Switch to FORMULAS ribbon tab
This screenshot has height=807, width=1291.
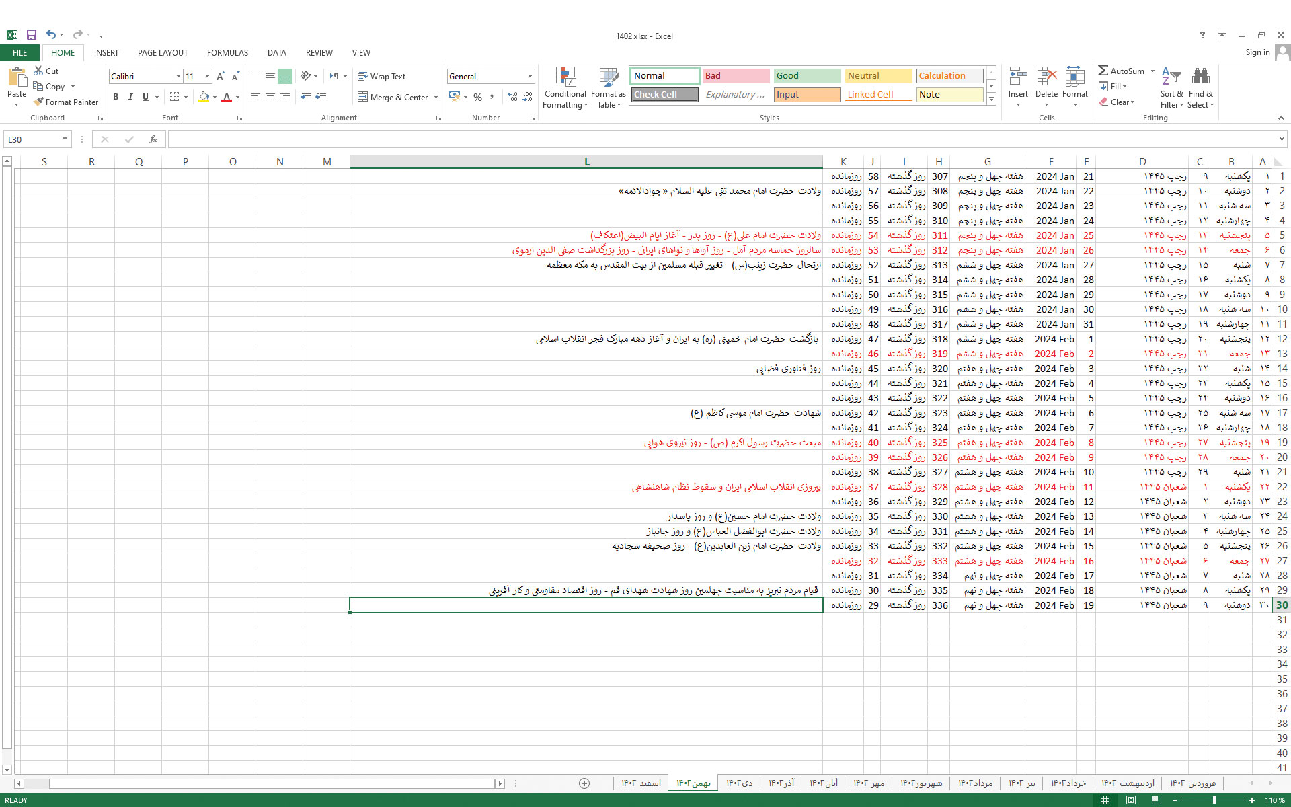click(227, 52)
